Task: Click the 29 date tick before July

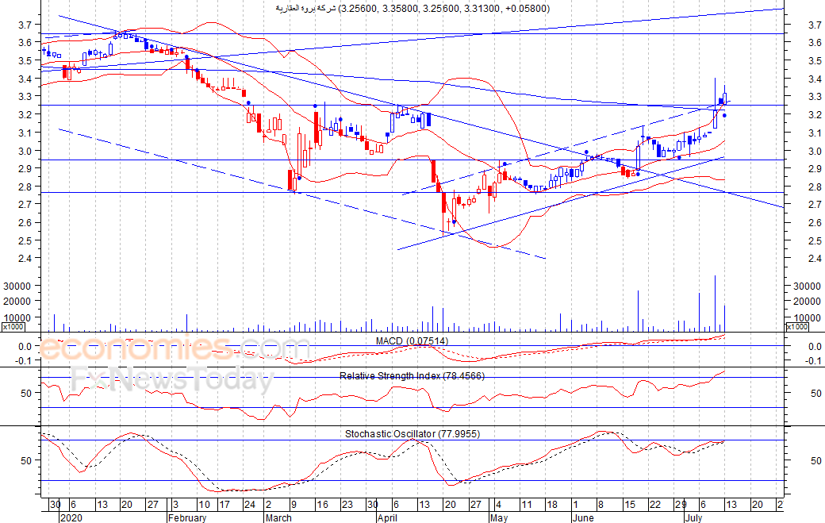Action: (681, 505)
